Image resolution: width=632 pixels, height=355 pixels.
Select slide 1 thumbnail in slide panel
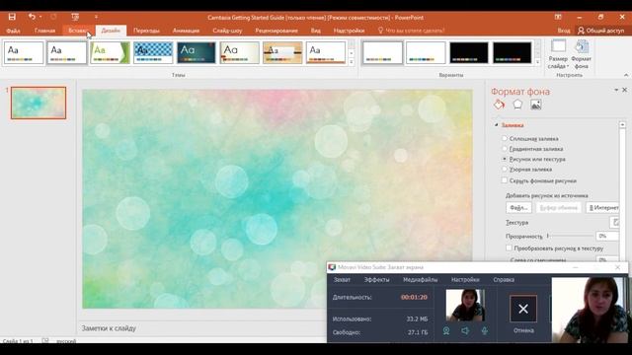coord(39,103)
